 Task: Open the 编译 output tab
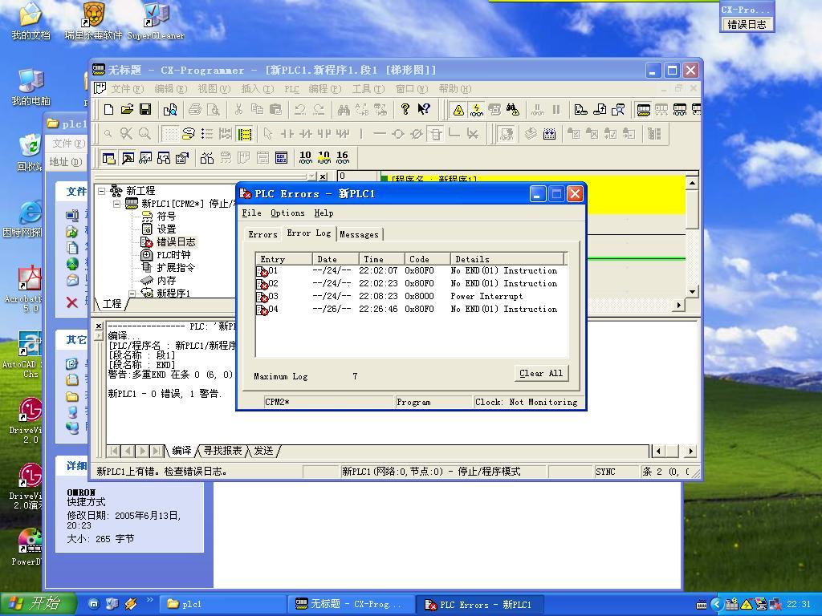pos(182,451)
